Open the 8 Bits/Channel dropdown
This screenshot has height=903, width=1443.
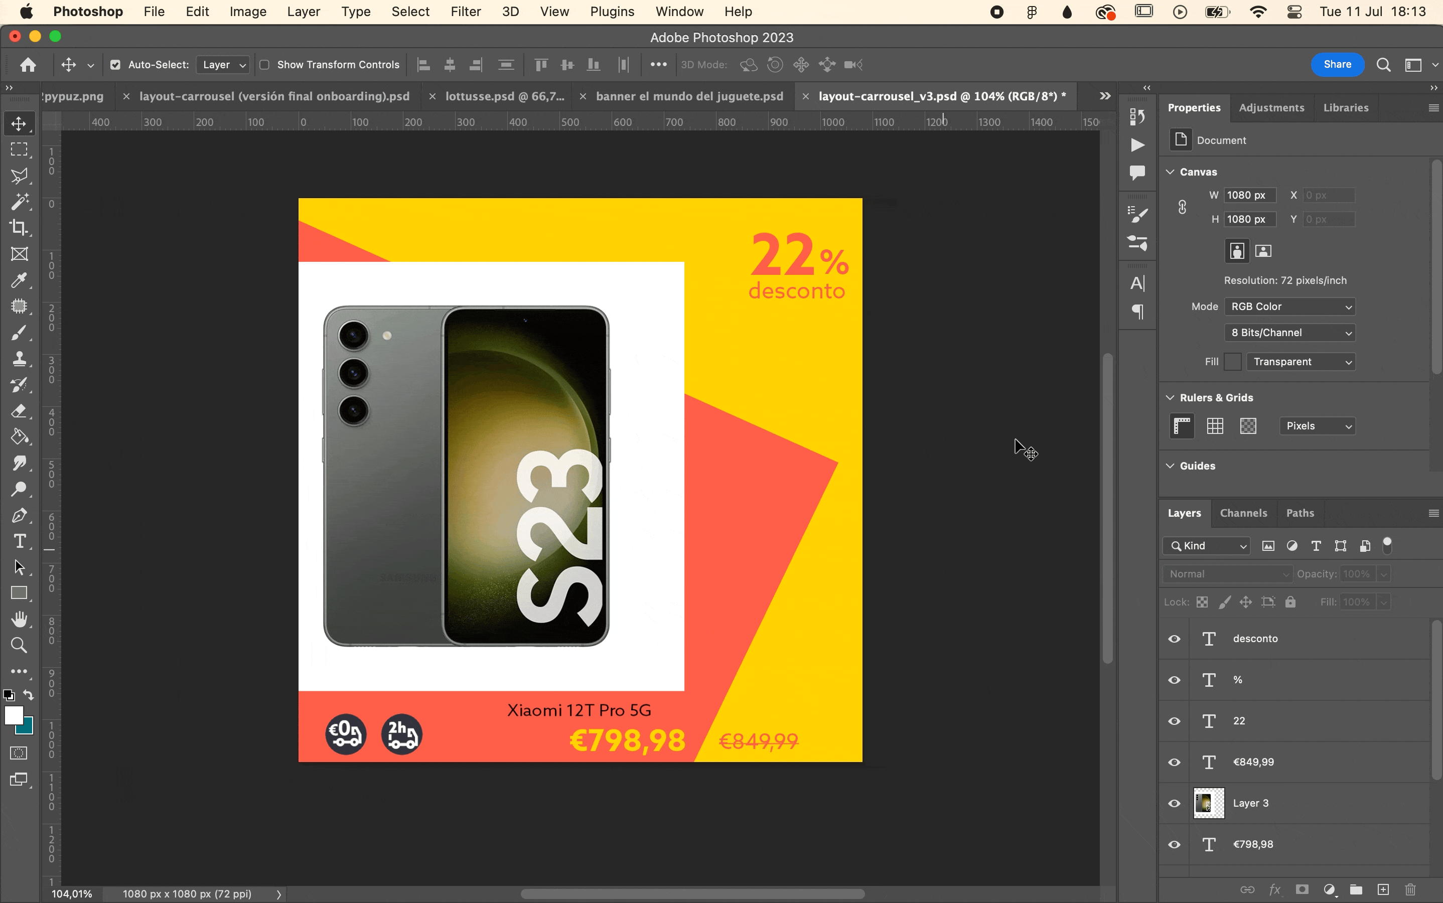click(1289, 333)
